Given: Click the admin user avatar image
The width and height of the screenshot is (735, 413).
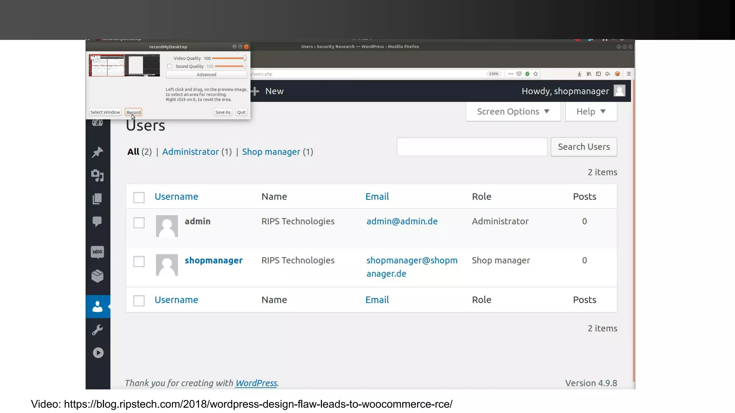Looking at the screenshot, I should tap(167, 226).
